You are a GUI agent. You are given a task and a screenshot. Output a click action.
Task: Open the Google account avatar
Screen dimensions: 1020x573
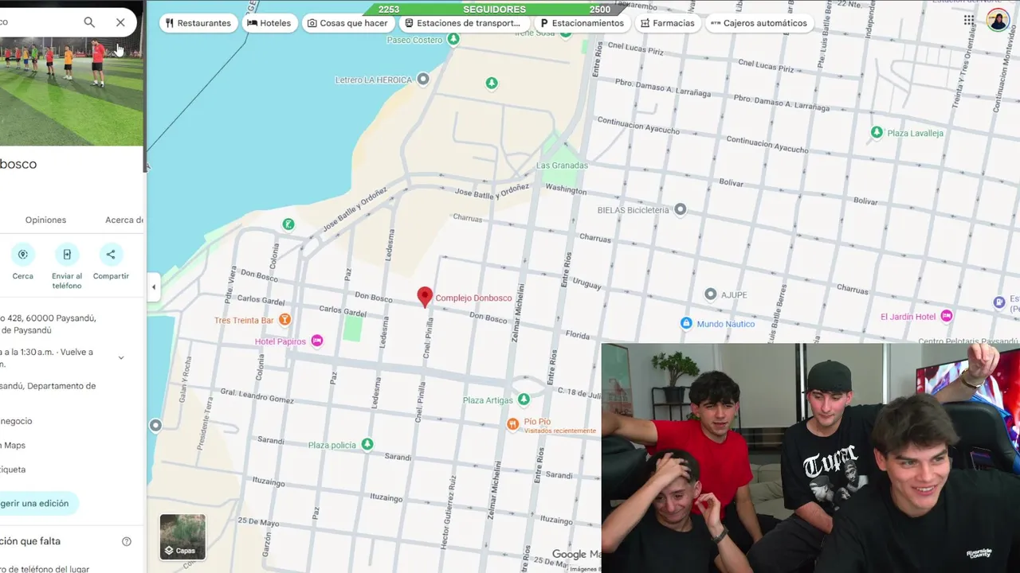pyautogui.click(x=998, y=20)
